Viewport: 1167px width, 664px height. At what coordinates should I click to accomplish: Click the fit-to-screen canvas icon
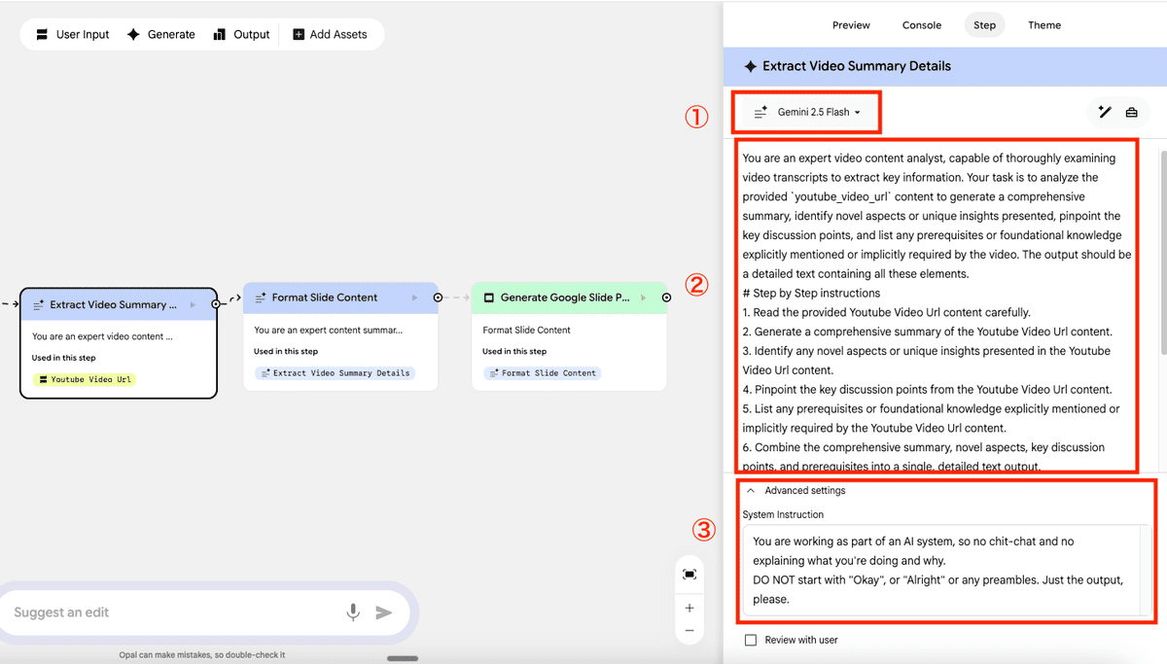click(690, 575)
